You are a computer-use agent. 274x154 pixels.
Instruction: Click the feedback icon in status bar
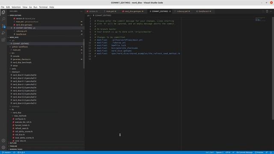coord(267,152)
